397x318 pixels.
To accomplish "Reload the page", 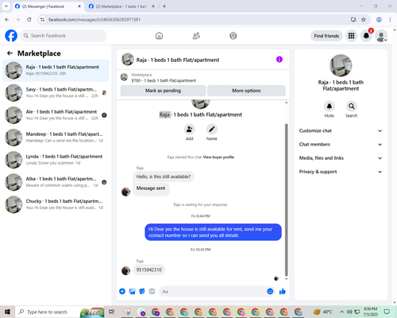I will (x=29, y=20).
